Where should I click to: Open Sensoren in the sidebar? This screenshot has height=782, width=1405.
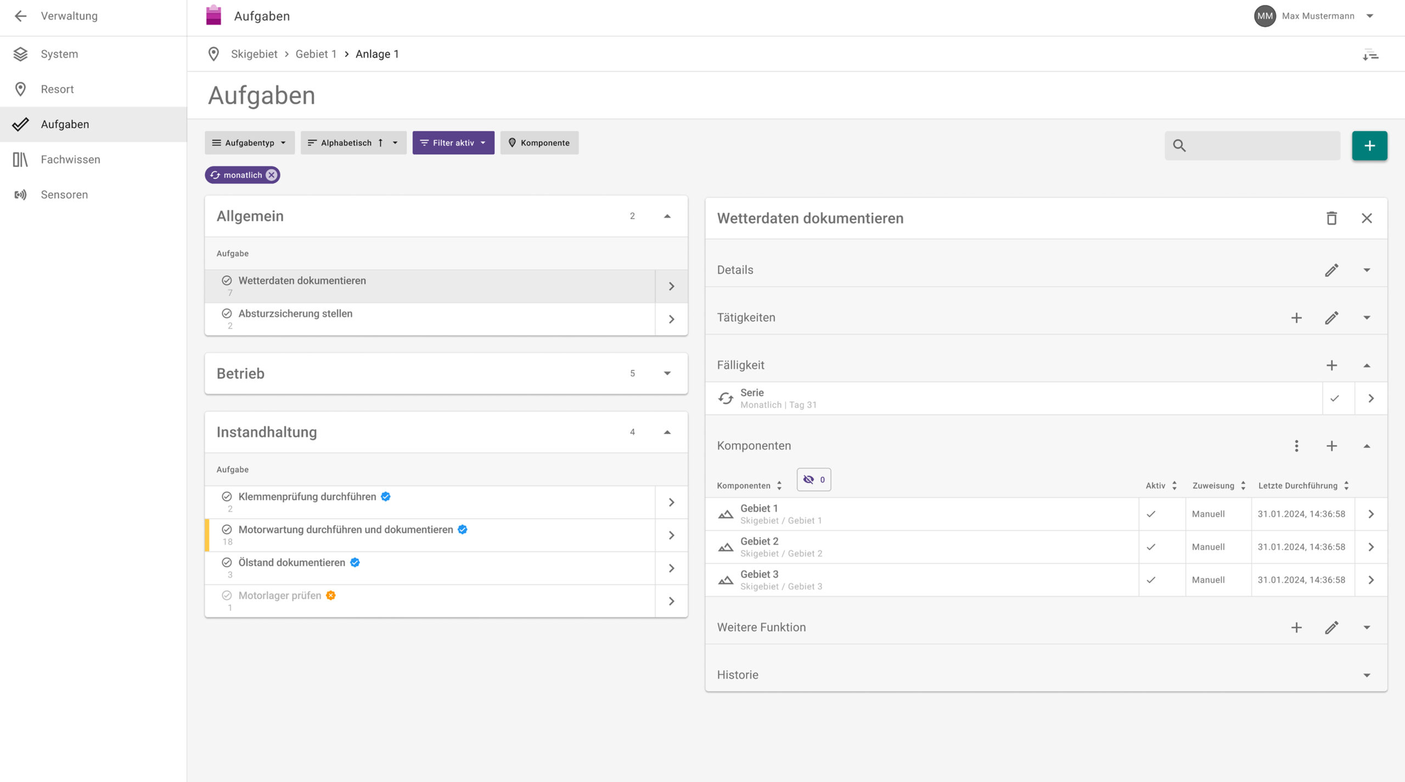coord(64,194)
